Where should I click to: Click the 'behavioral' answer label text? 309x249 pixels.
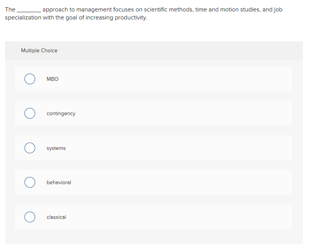59,182
